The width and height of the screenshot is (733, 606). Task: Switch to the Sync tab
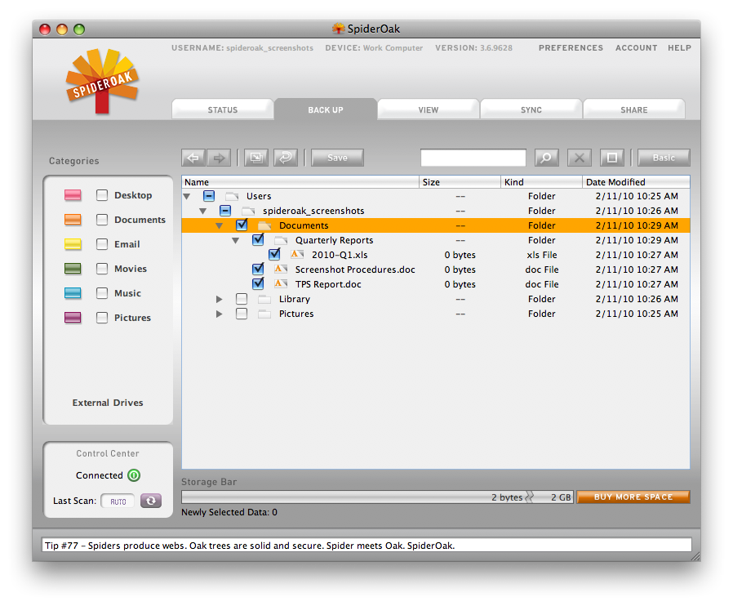[x=531, y=109]
